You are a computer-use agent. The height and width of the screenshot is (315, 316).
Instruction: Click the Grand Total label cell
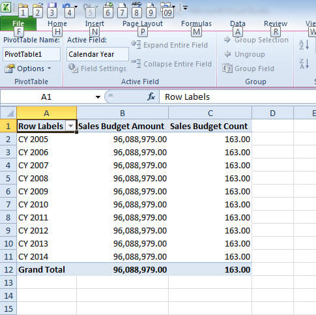pyautogui.click(x=46, y=269)
